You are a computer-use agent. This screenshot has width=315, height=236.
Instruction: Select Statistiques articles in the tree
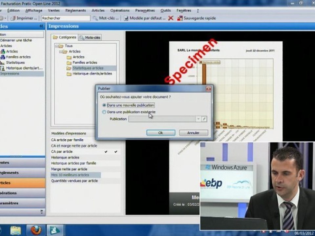88,68
